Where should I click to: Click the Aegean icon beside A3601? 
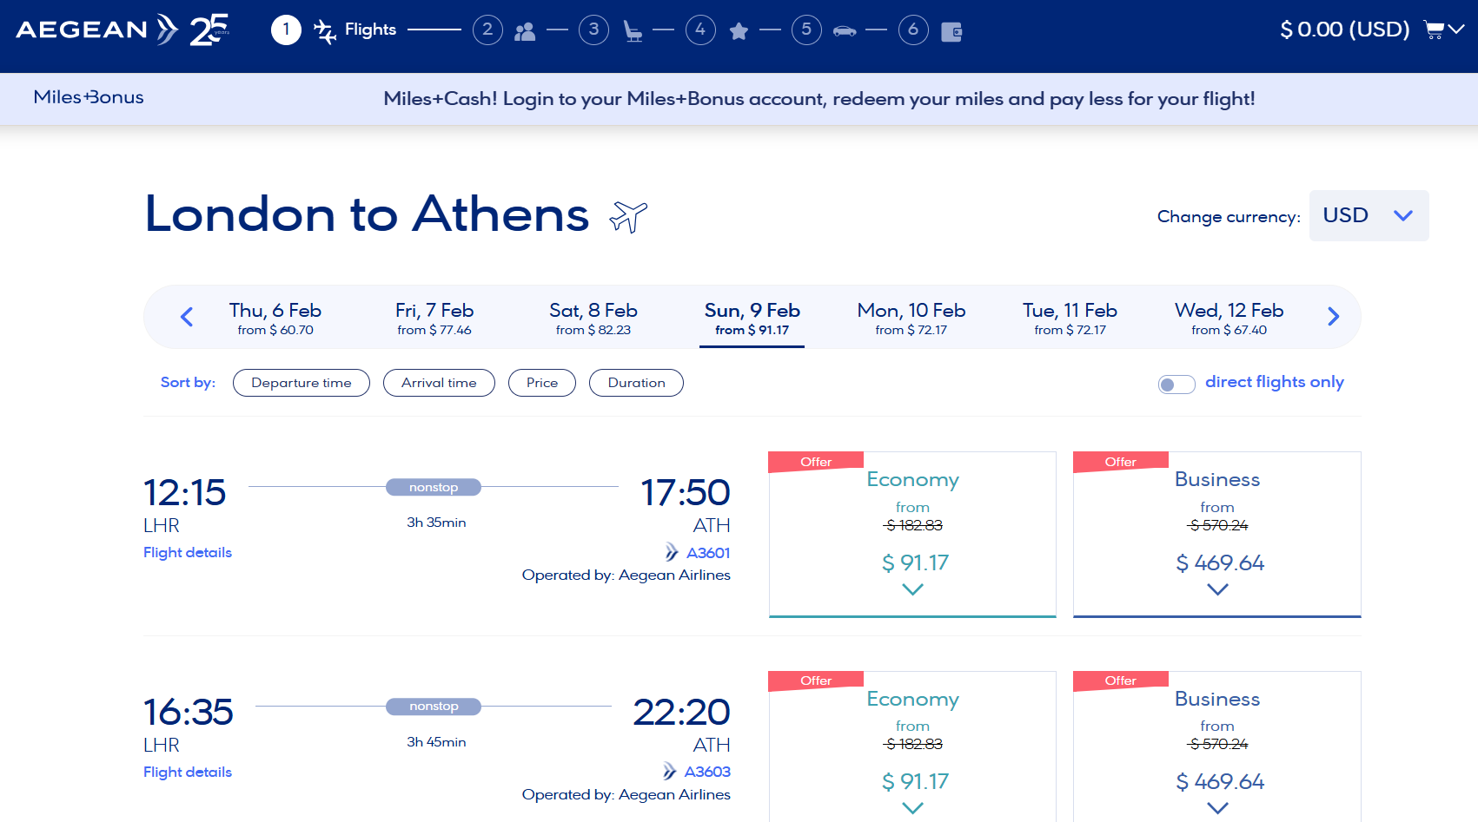click(672, 552)
